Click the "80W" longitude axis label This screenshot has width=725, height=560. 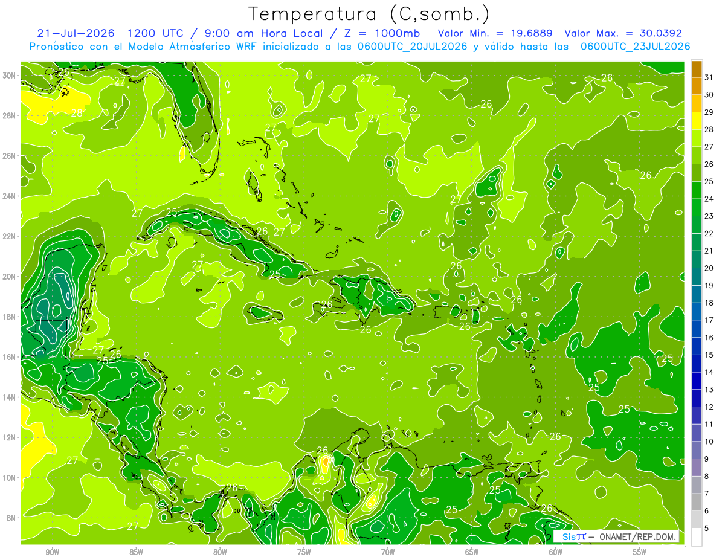(220, 552)
